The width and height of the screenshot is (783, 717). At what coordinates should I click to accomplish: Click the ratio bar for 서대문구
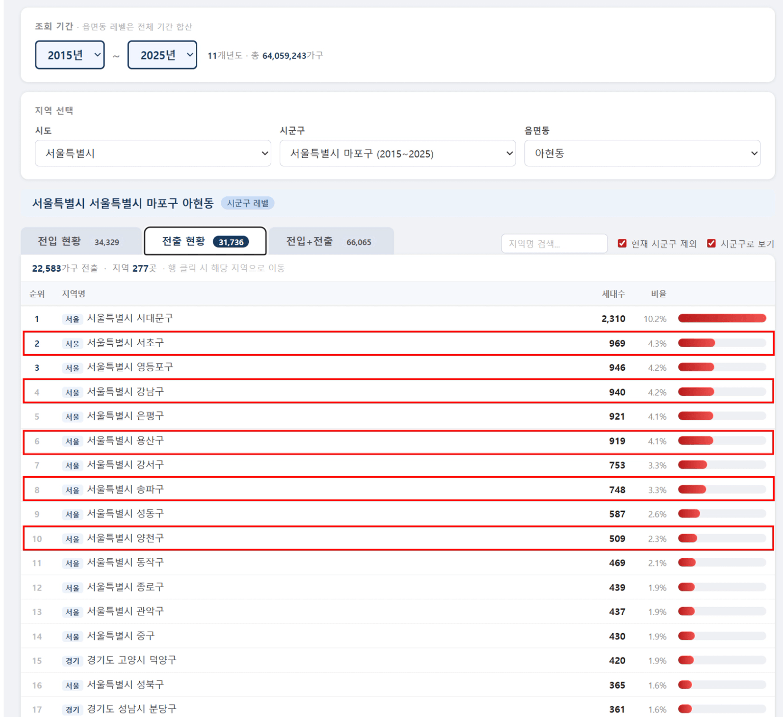pyautogui.click(x=722, y=319)
